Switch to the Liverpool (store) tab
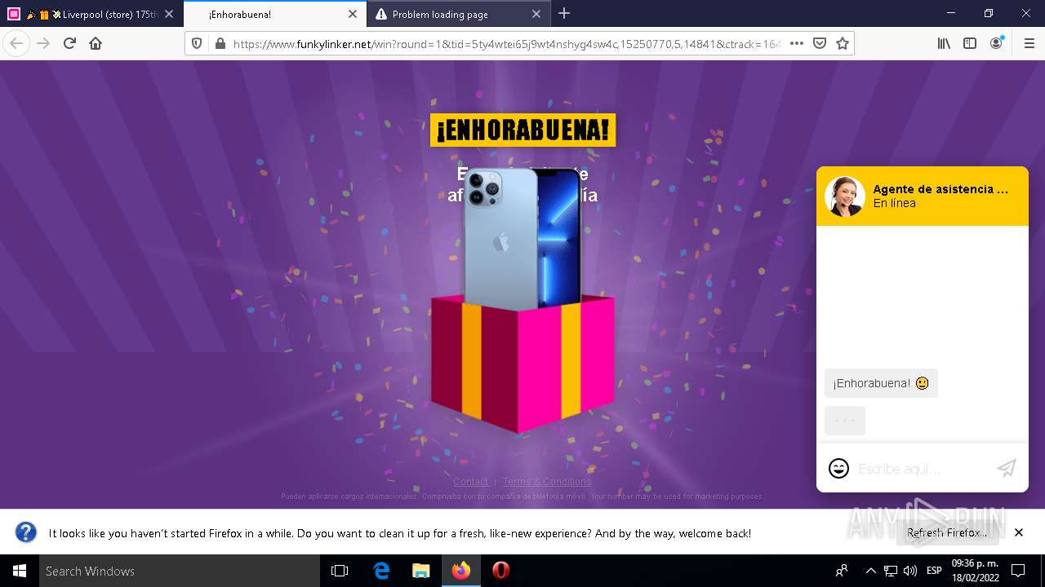The width and height of the screenshot is (1045, 587). click(91, 14)
